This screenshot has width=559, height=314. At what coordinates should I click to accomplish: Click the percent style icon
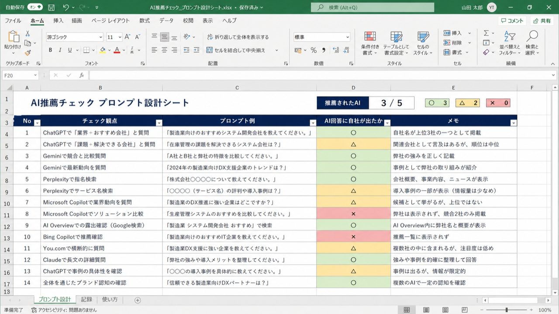(x=314, y=50)
